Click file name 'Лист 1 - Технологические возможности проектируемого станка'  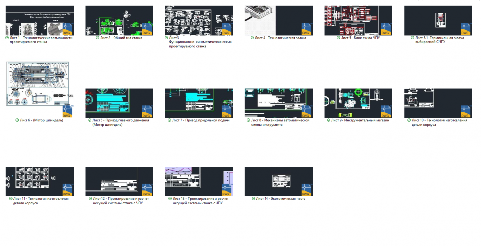[x=41, y=39]
